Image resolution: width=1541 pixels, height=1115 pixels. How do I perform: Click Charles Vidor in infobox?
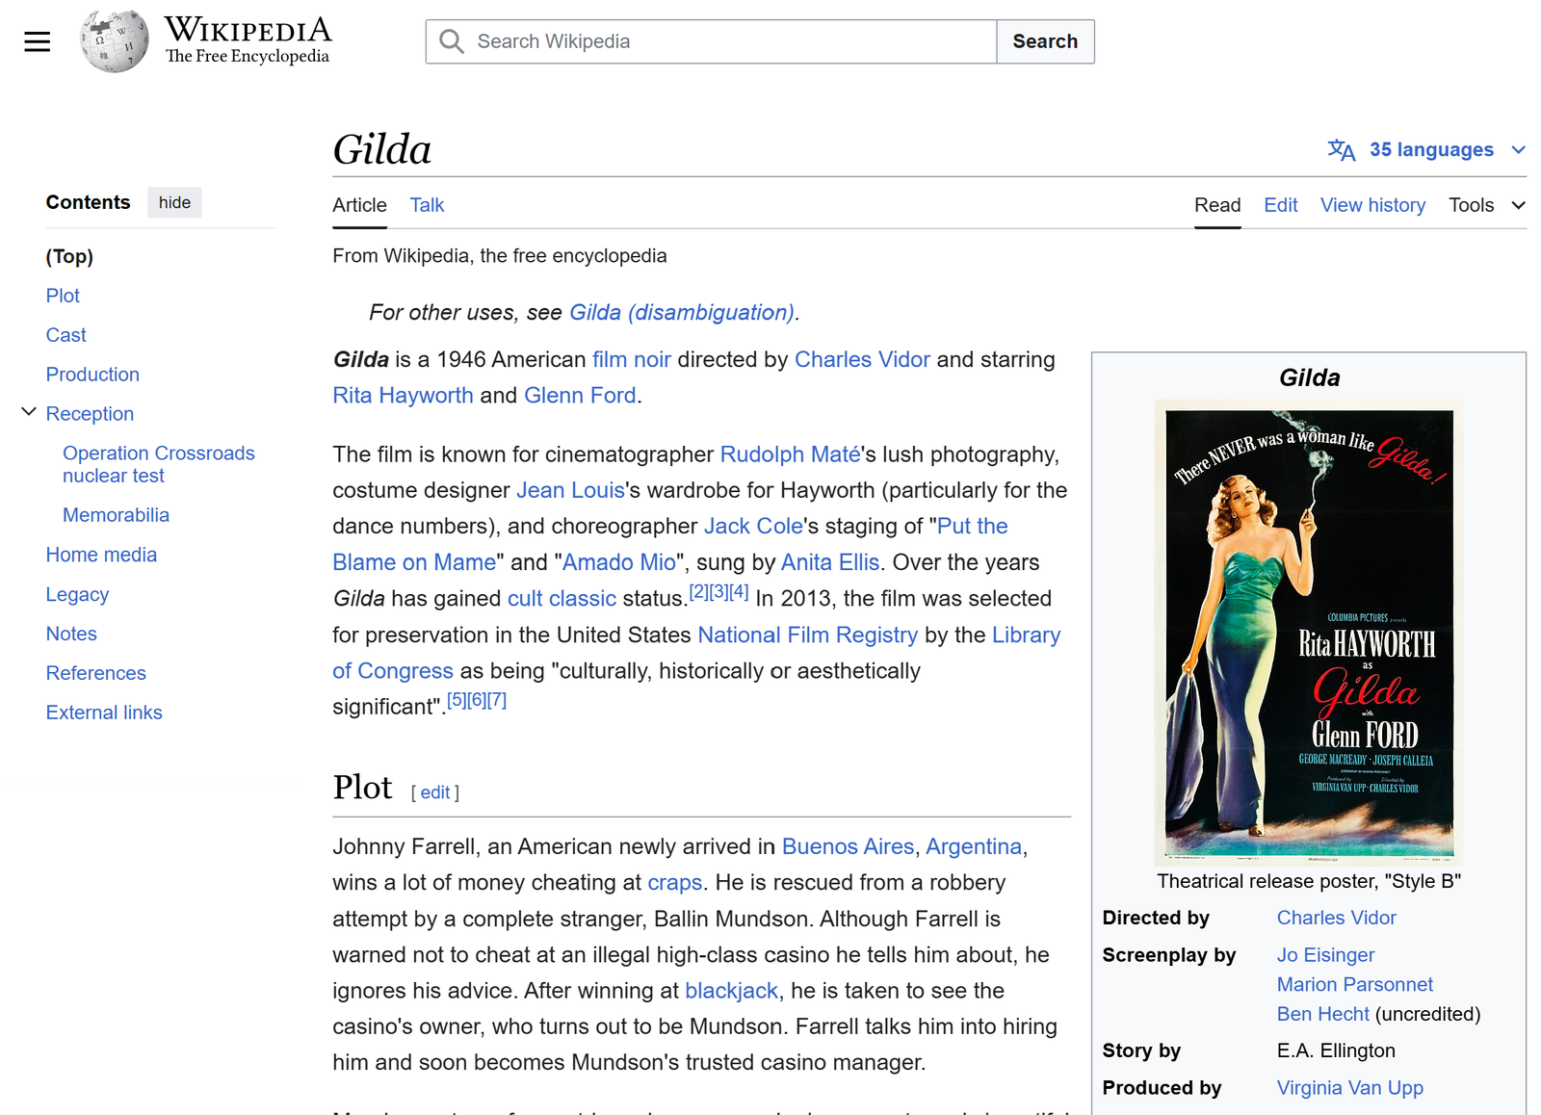[1336, 918]
